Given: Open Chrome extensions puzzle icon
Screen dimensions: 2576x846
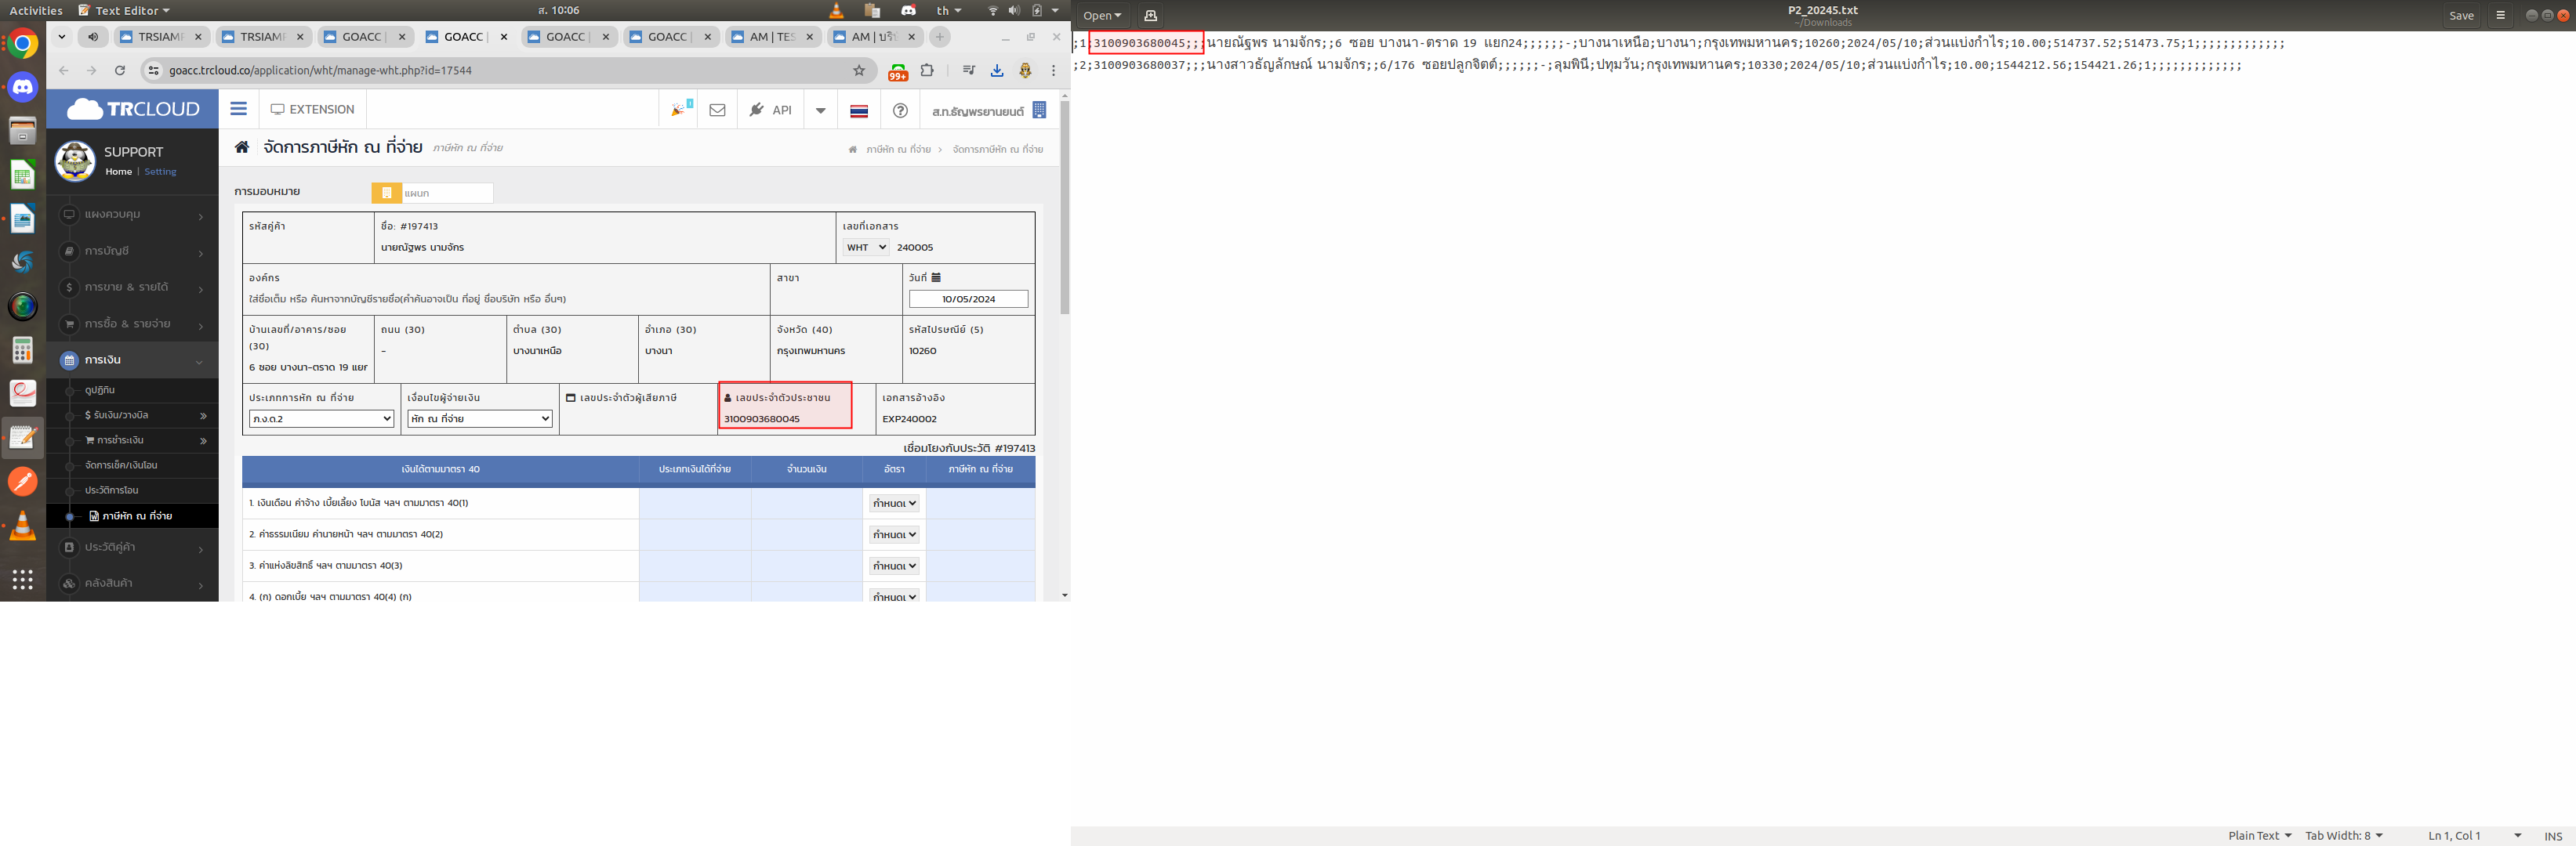Looking at the screenshot, I should click(927, 70).
